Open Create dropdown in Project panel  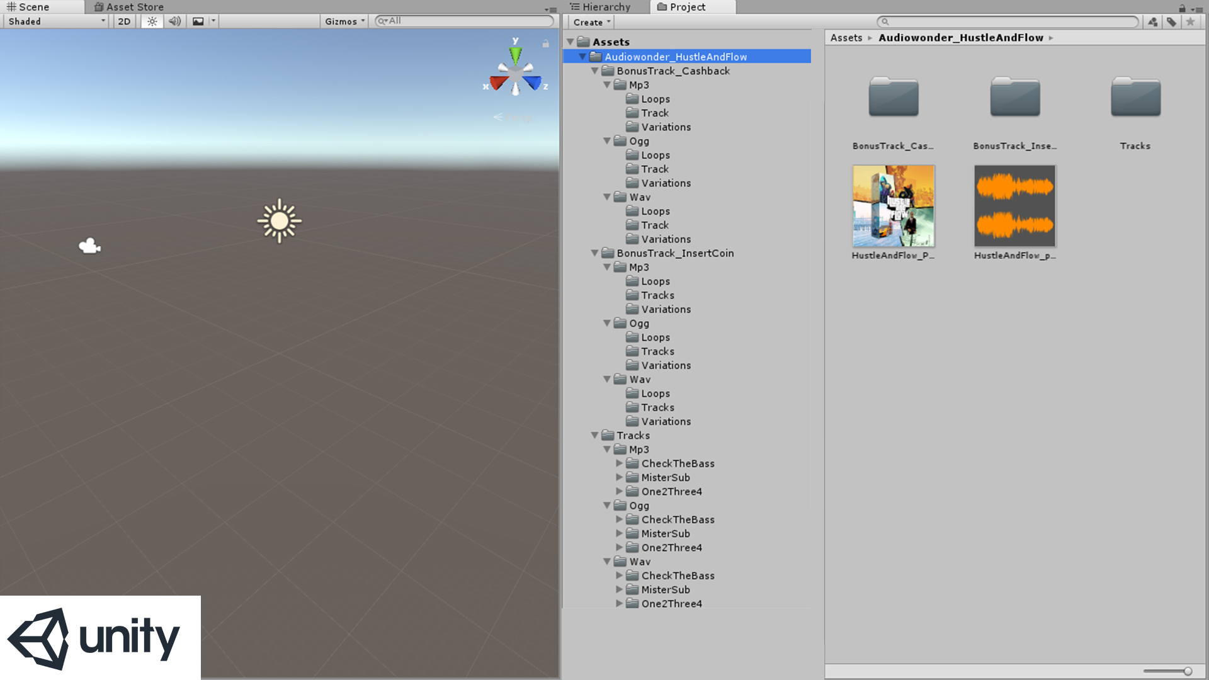tap(591, 22)
